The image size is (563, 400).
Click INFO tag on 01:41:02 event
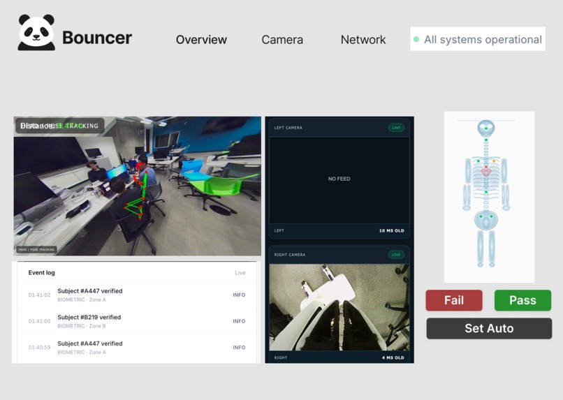coord(239,295)
